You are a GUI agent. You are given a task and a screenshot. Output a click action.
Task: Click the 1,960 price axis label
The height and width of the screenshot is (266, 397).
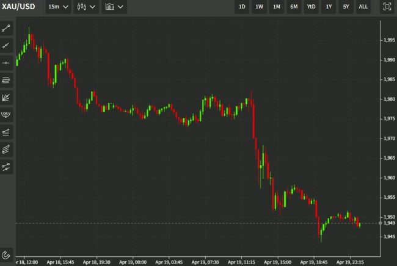tap(389, 178)
